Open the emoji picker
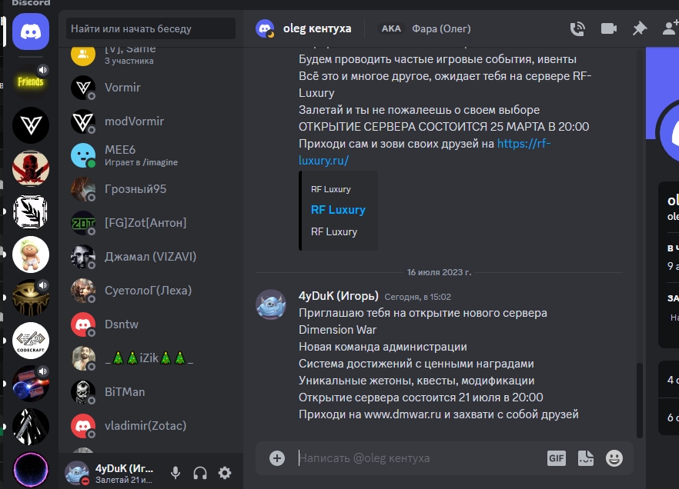 click(x=614, y=458)
